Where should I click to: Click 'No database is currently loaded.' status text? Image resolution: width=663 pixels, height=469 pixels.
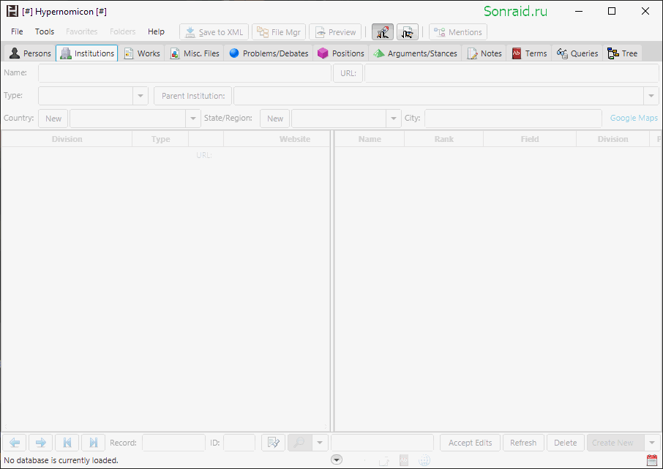61,460
